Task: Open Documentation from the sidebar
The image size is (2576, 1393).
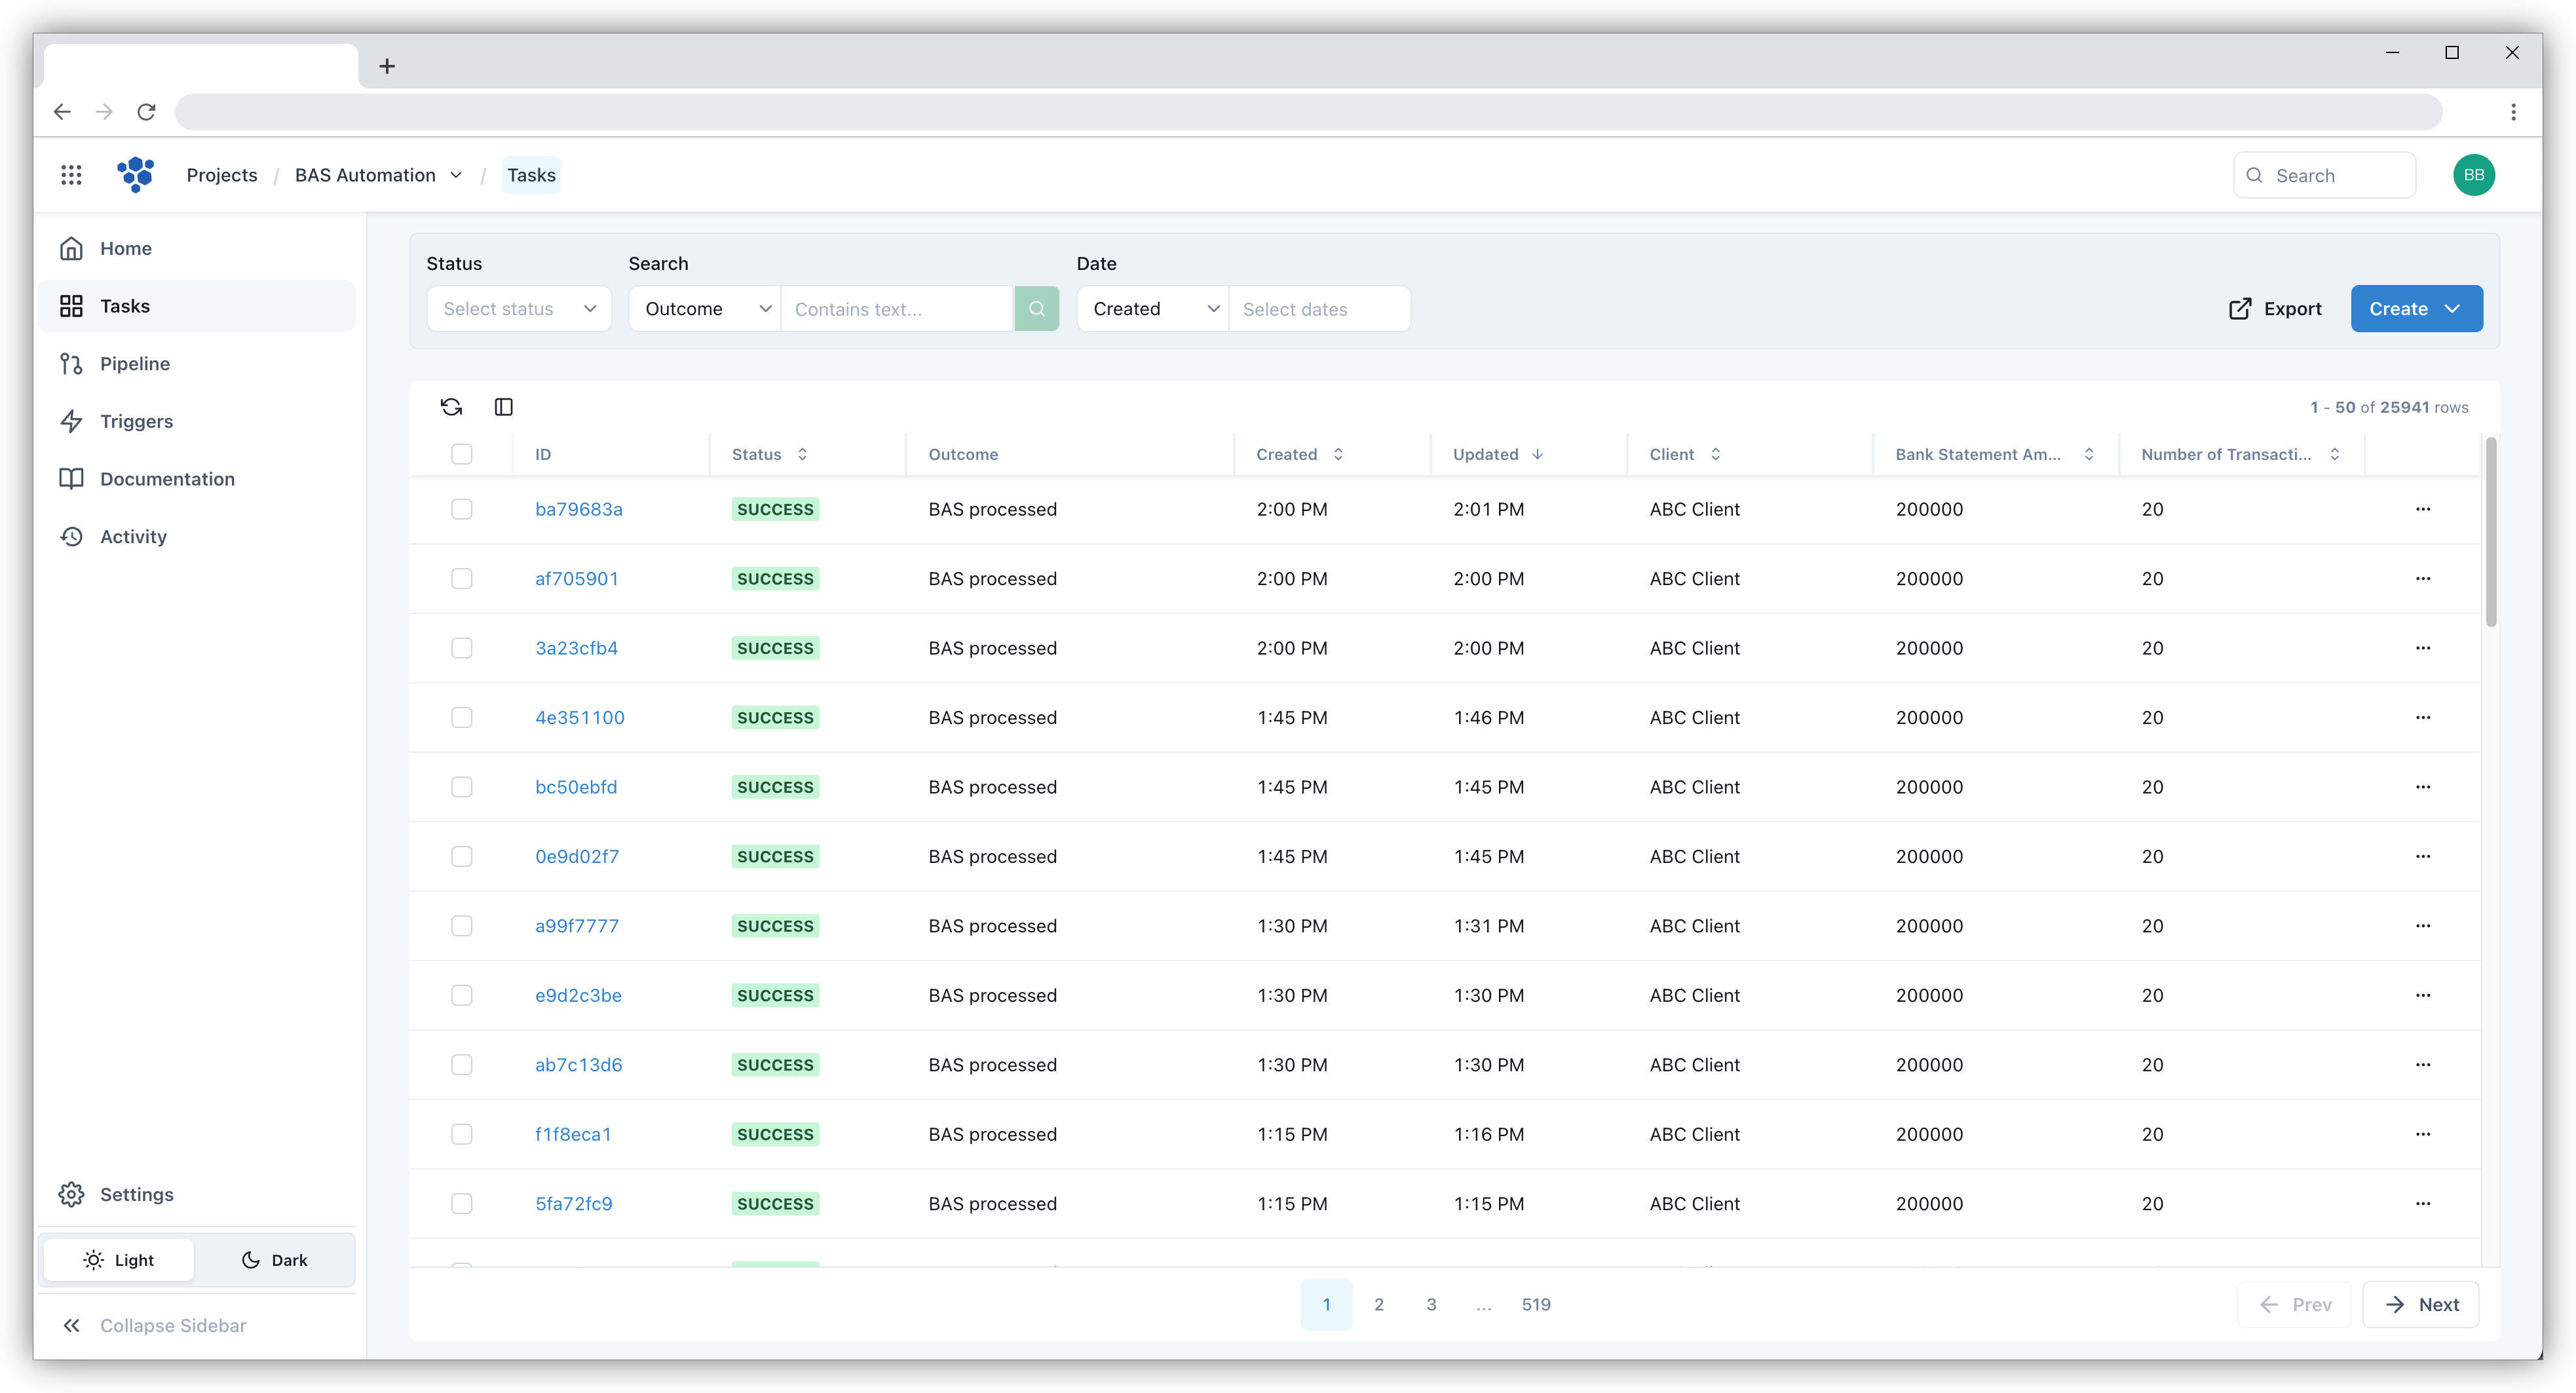Action: coord(167,479)
